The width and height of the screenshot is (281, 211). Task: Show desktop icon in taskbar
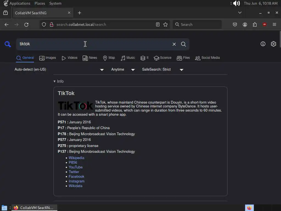click(4, 208)
